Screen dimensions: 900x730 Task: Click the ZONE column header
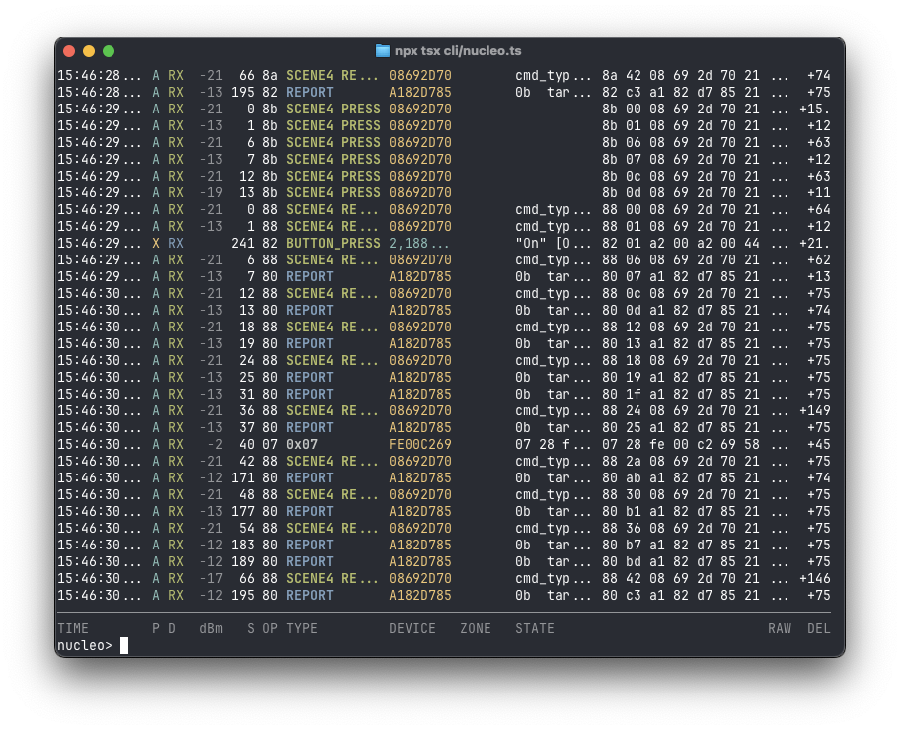pos(476,629)
